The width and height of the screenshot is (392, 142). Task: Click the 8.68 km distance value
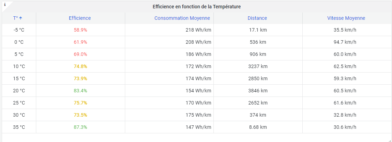258,127
